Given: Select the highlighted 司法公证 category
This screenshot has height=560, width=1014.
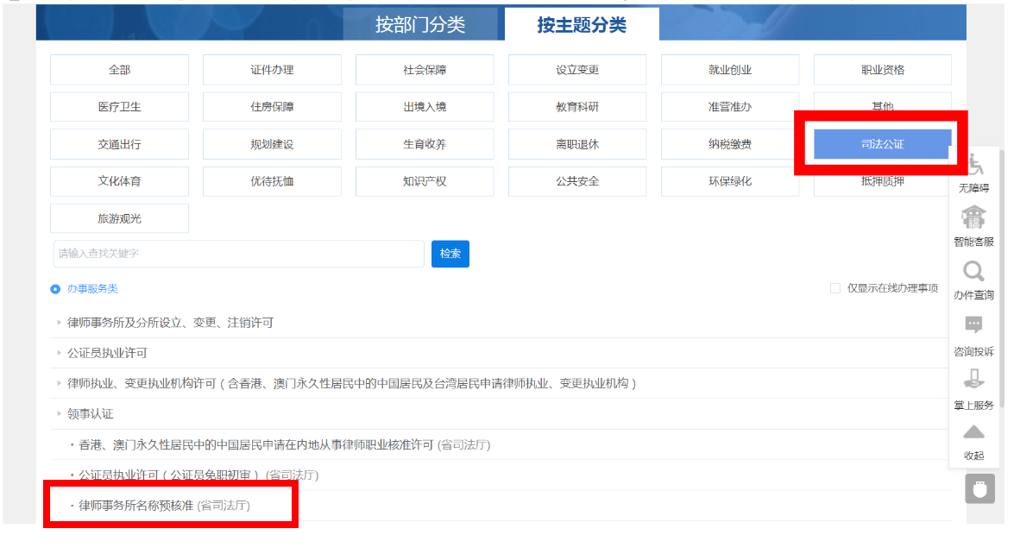Looking at the screenshot, I should coord(882,143).
